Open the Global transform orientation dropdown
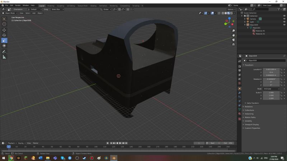 point(106,9)
